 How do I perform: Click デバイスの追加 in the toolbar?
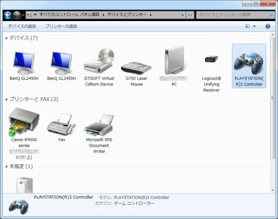(x=22, y=26)
